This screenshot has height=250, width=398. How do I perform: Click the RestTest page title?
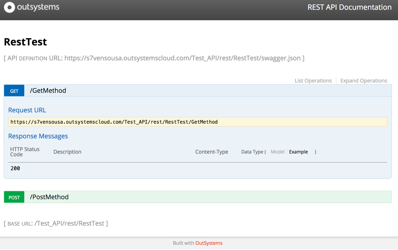25,42
